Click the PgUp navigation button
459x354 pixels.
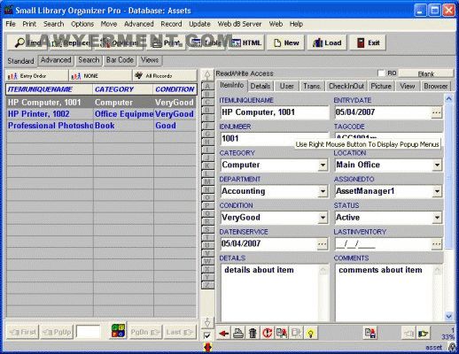(x=58, y=332)
